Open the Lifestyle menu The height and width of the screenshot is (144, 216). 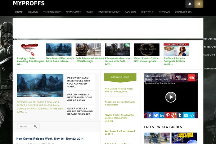point(147,12)
